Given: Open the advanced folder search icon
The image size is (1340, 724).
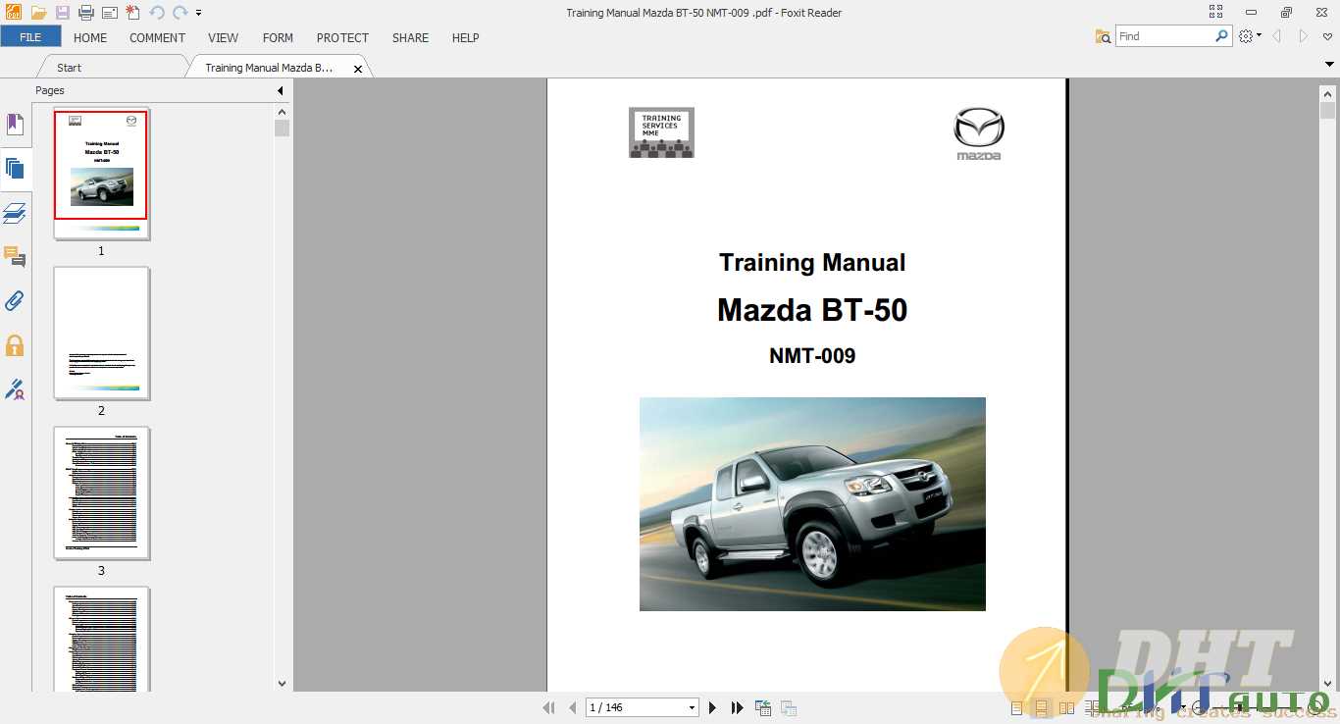Looking at the screenshot, I should [1104, 36].
